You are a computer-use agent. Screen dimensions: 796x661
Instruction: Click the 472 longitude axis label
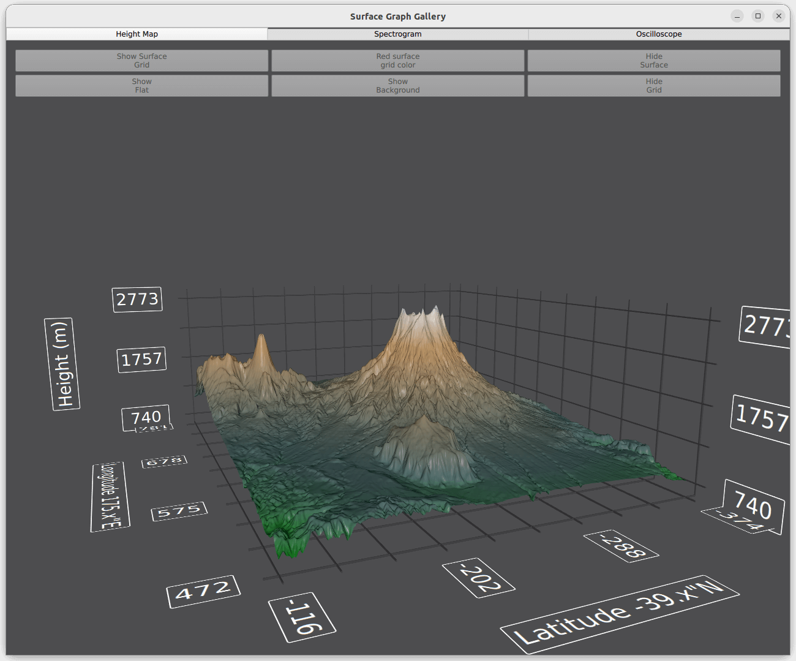[x=203, y=591]
